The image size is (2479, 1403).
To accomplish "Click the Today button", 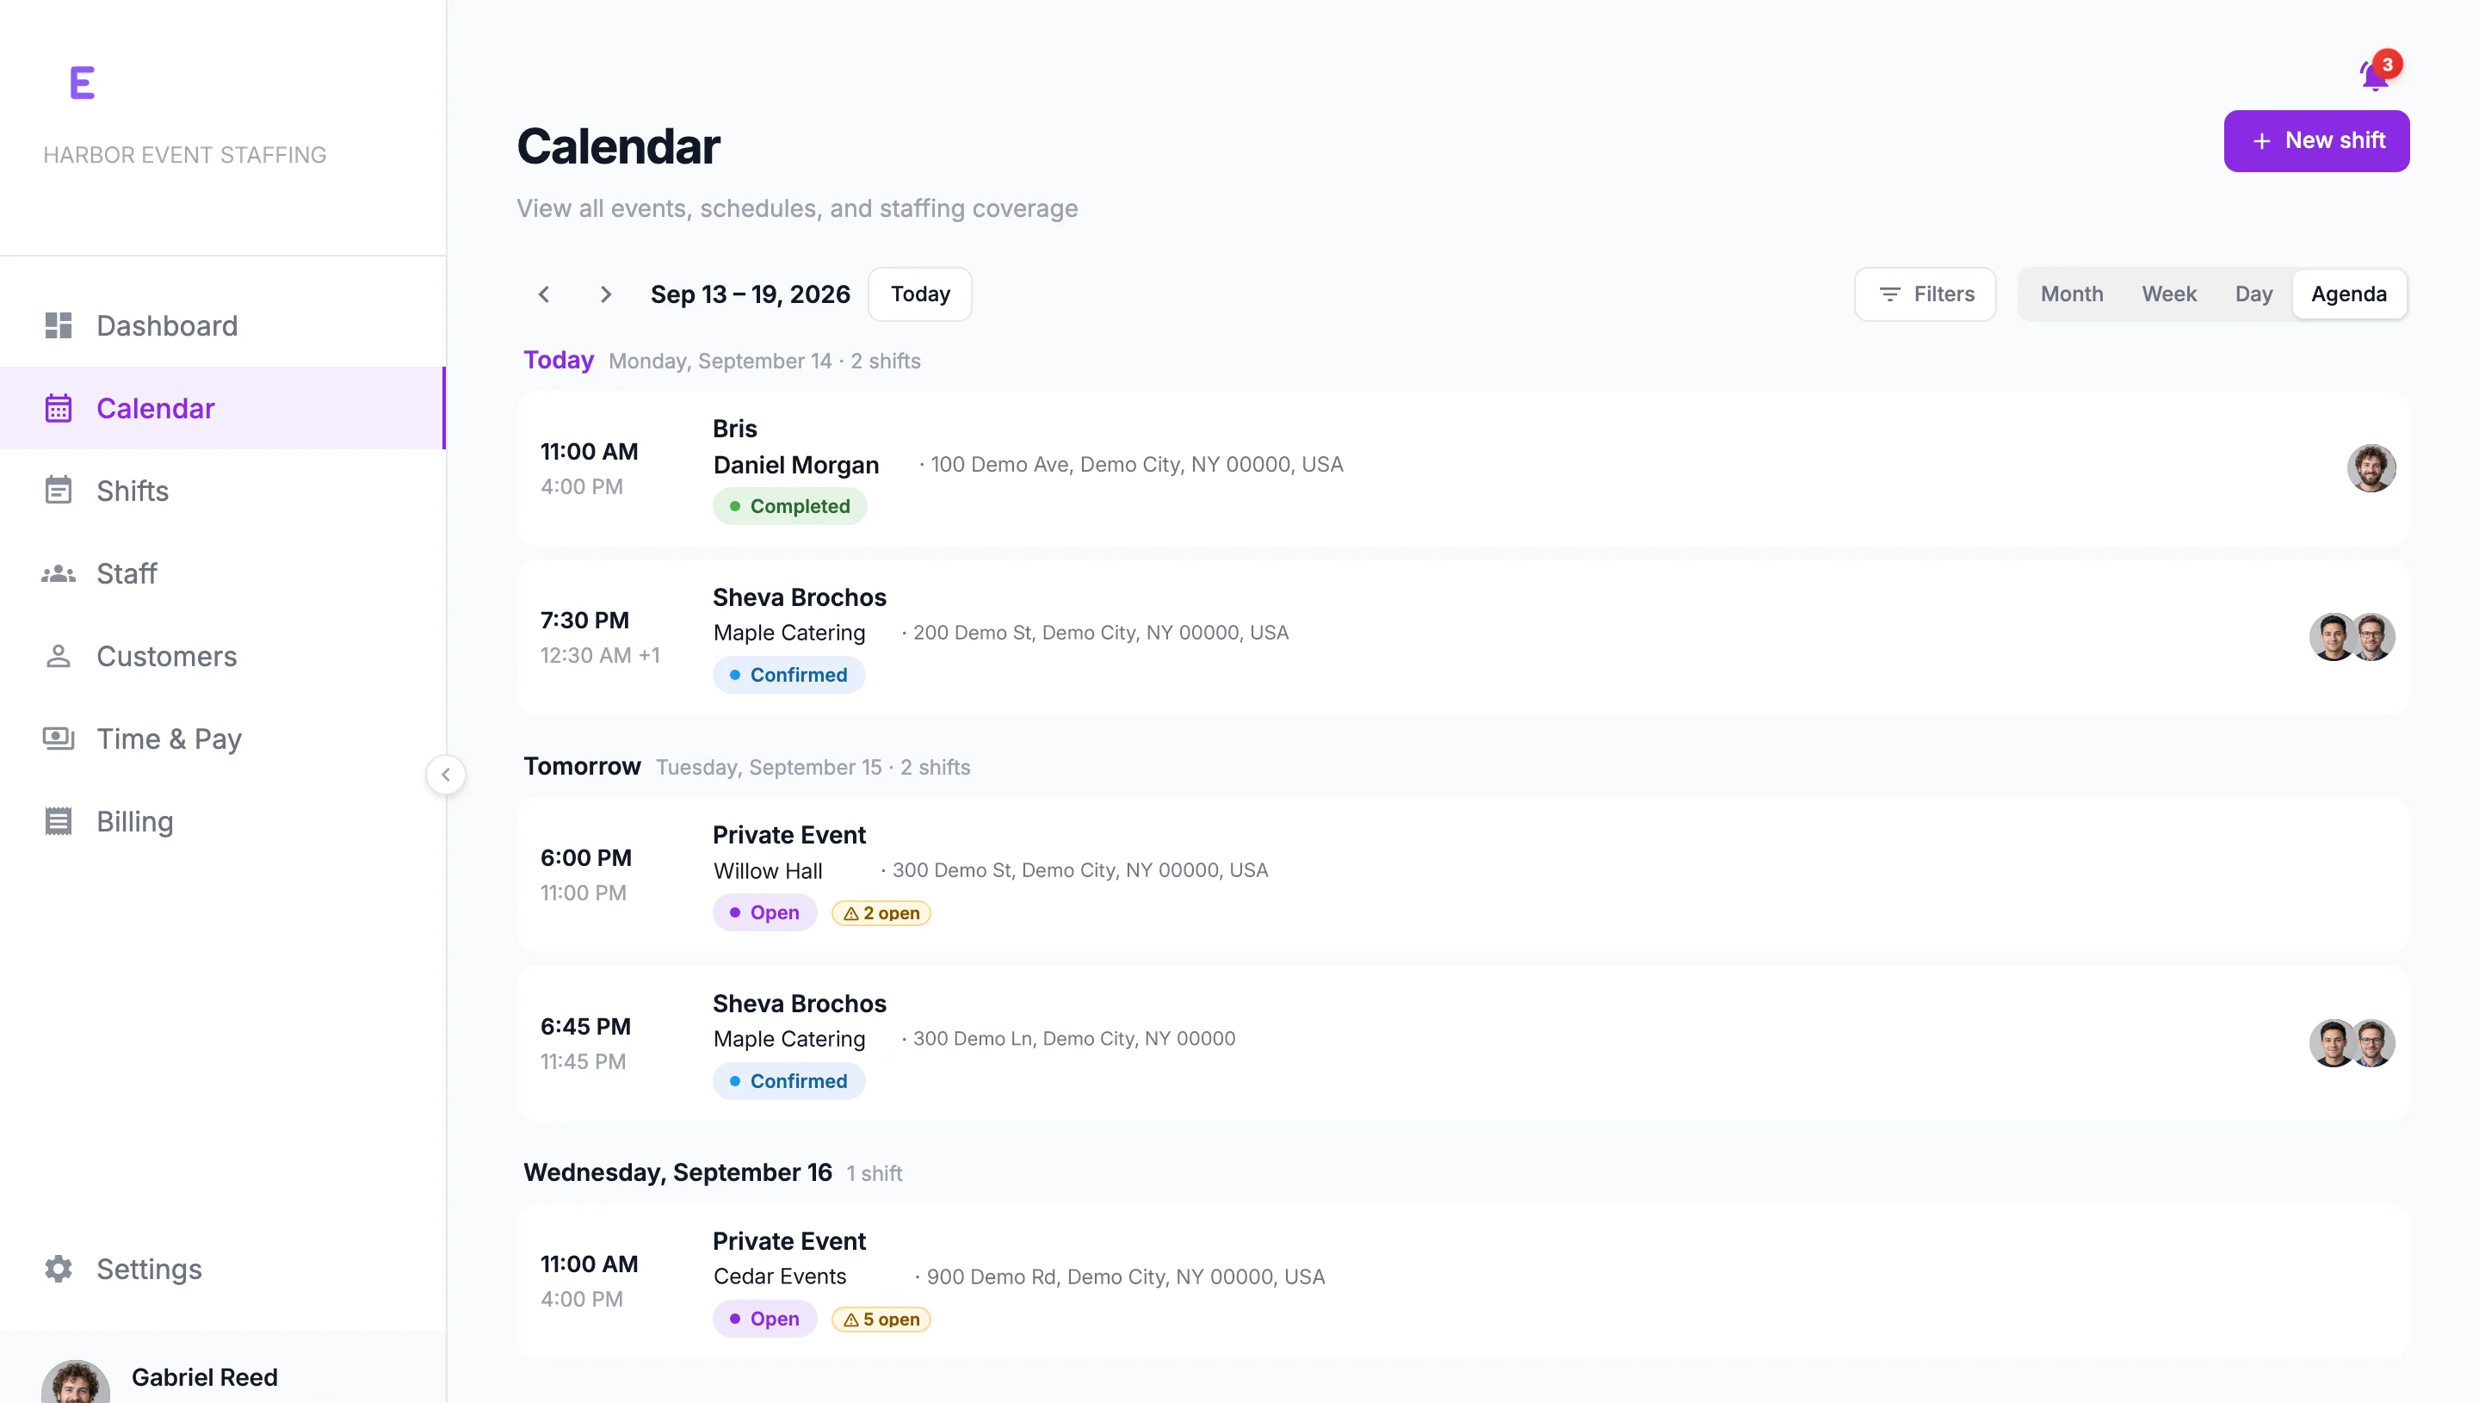I will click(x=919, y=294).
